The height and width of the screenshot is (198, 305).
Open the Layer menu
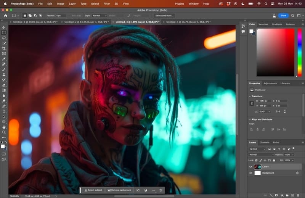tap(72, 4)
